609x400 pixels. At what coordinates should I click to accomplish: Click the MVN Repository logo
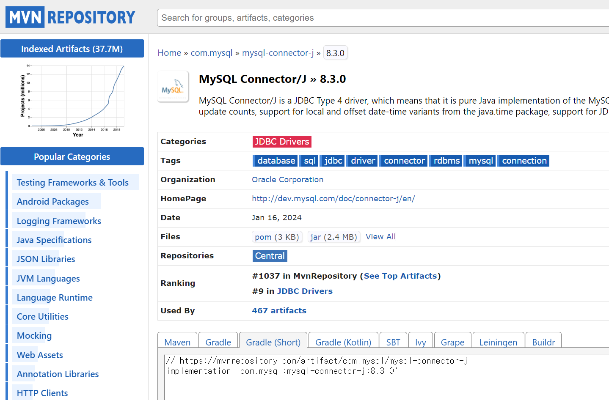pos(70,17)
